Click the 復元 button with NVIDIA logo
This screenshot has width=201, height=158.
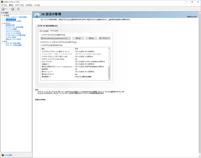[104, 38]
